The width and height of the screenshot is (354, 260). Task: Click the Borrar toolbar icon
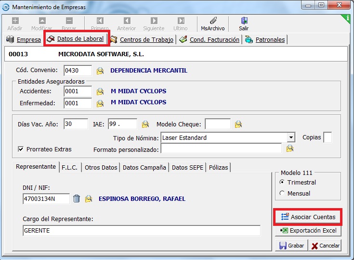point(69,21)
